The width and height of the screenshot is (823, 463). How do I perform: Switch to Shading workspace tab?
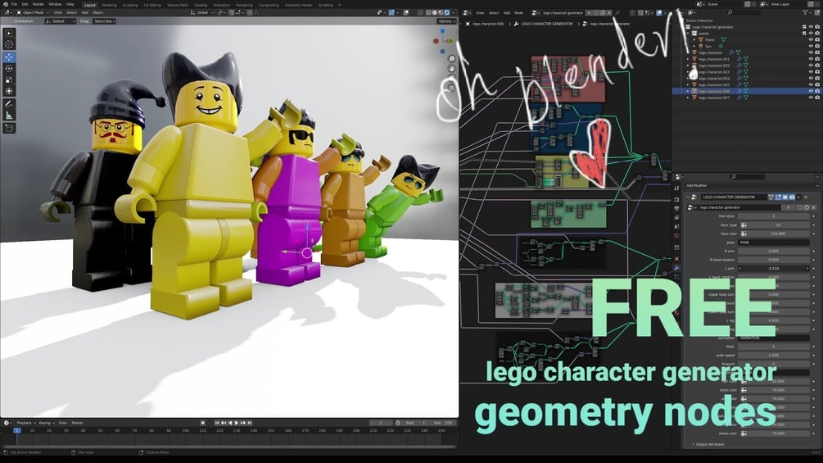201,5
